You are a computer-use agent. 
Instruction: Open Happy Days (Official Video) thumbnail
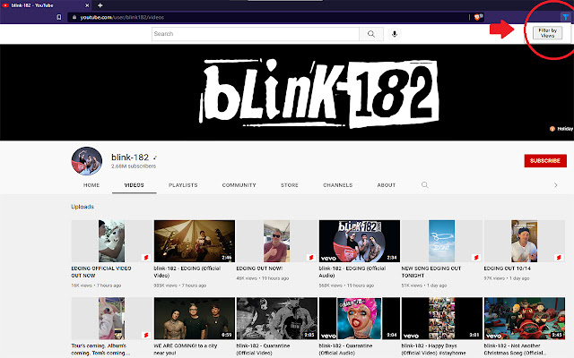coord(442,319)
